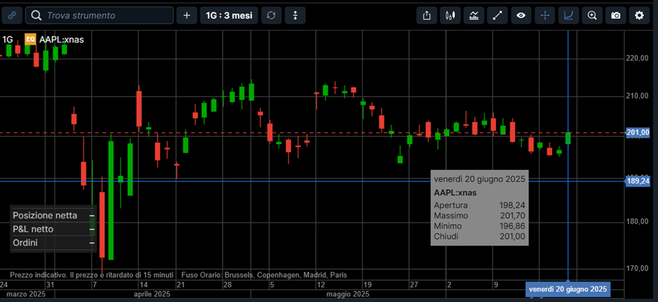Click the Massimo 201,70 tooltip value
Image resolution: width=658 pixels, height=302 pixels.
513,215
